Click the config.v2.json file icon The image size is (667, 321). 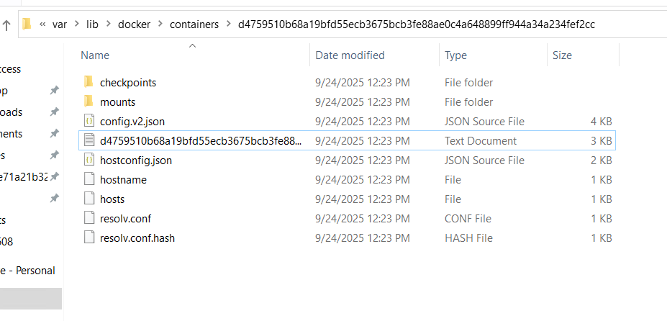[x=89, y=121]
